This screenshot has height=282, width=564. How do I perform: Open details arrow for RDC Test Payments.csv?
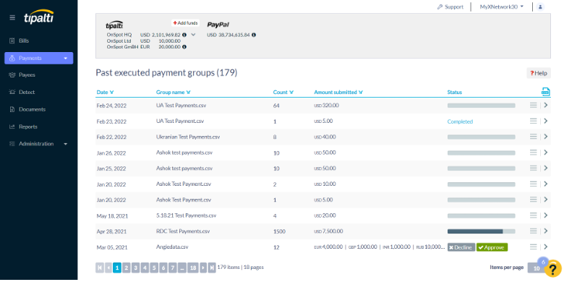pos(546,231)
